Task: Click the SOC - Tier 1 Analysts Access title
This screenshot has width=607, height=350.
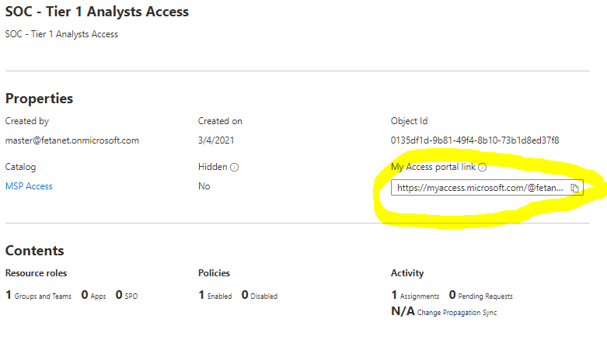Action: click(x=97, y=12)
